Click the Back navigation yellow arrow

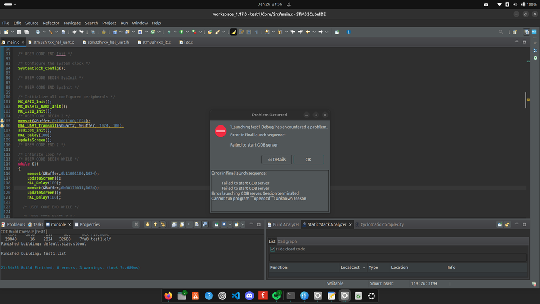[x=308, y=32]
